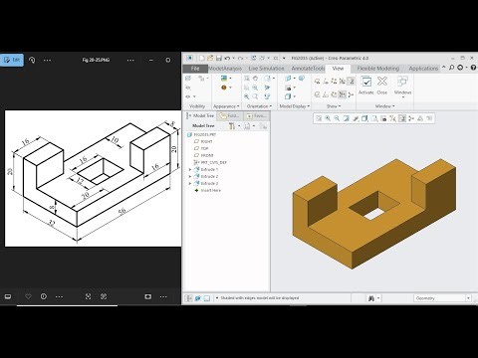Screen dimensions: 478x358
Task: Save the model with the floppy disk icon
Action: point(219,58)
